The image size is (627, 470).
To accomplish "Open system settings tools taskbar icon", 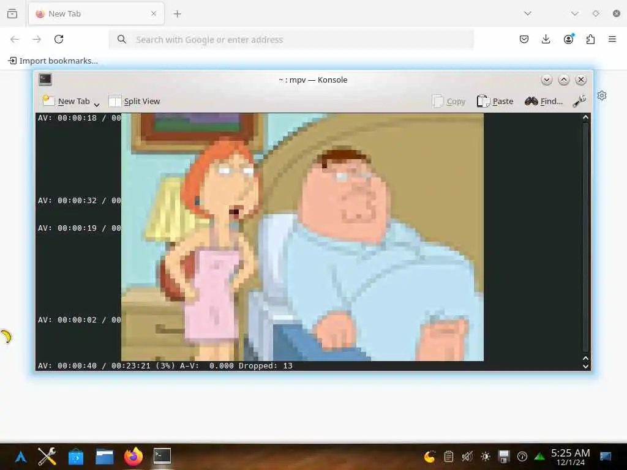I will (47, 457).
